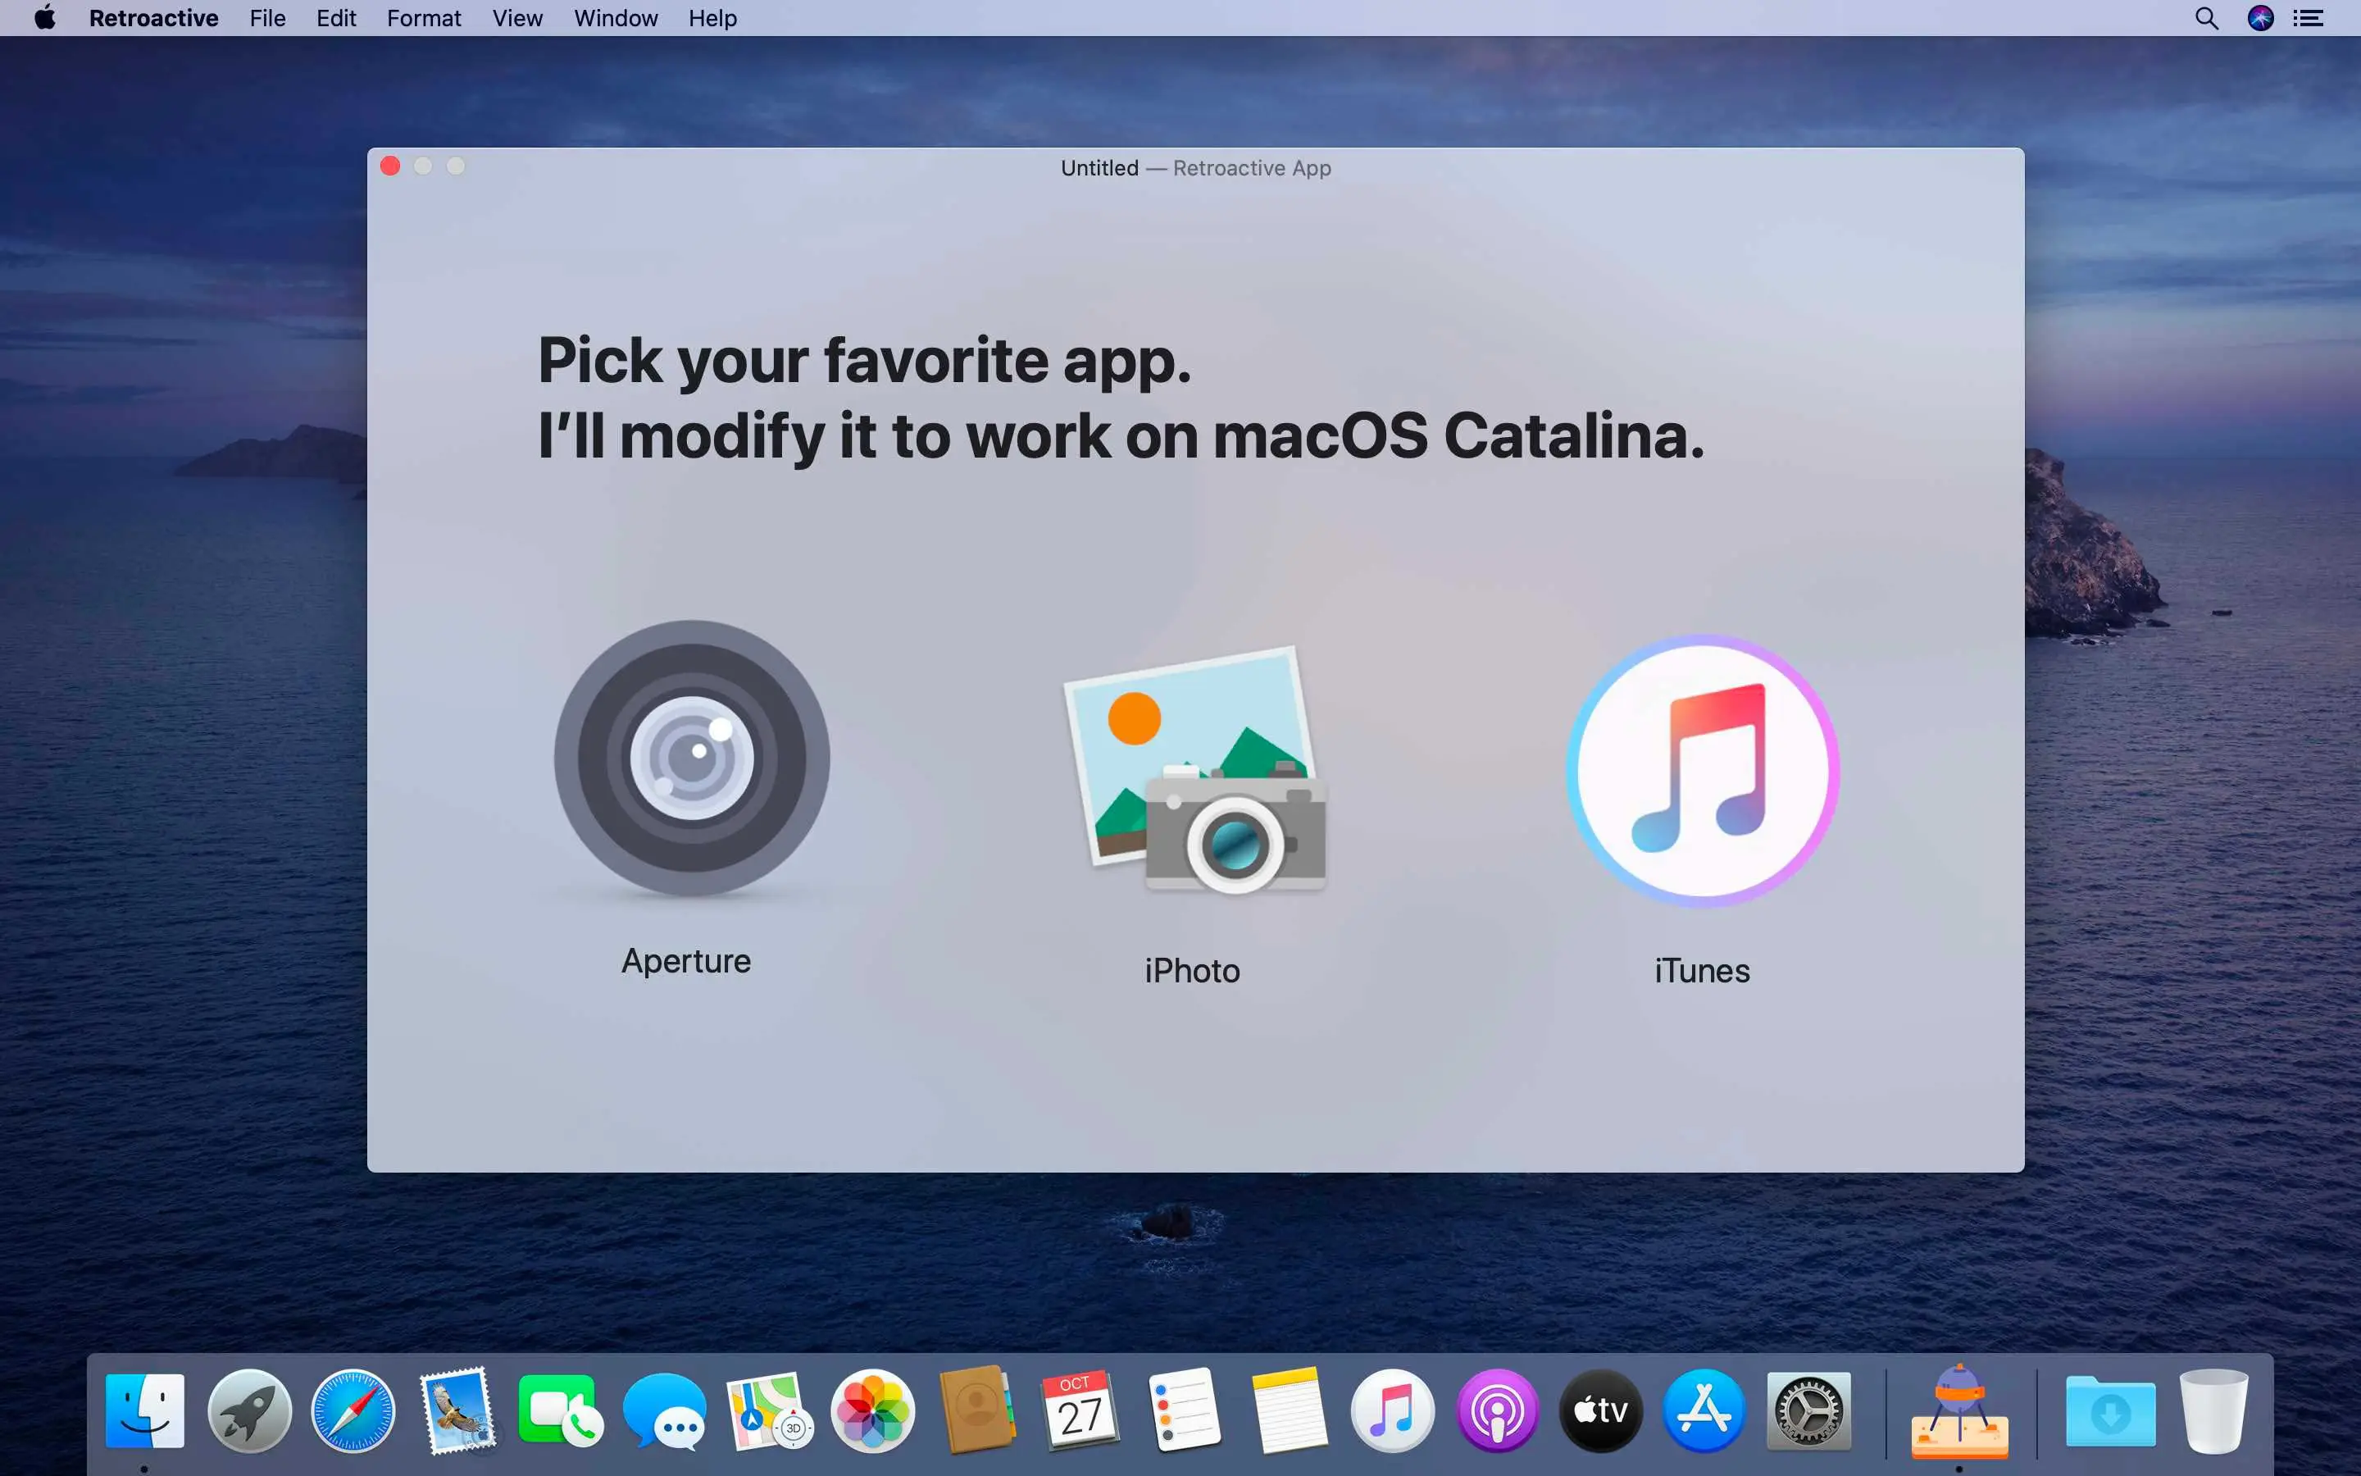The image size is (2361, 1476).
Task: Open the Photos app in the Dock
Action: 871,1410
